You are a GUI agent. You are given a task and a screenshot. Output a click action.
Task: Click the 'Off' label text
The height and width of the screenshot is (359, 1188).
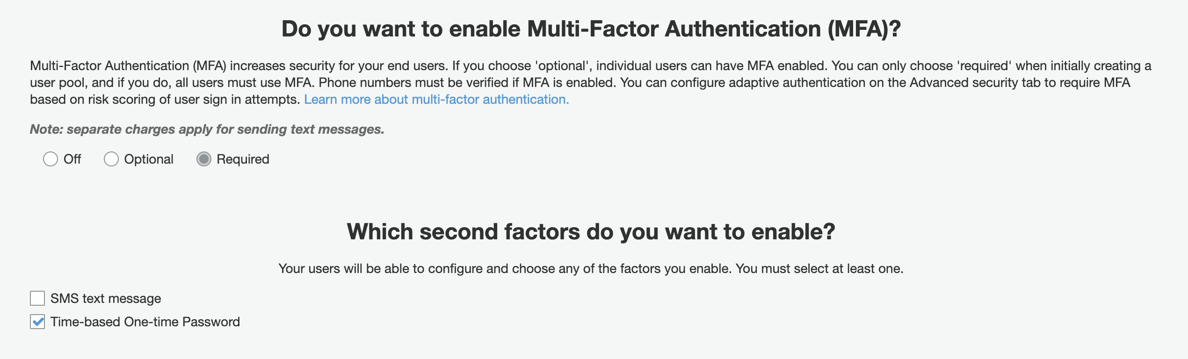pyautogui.click(x=72, y=159)
